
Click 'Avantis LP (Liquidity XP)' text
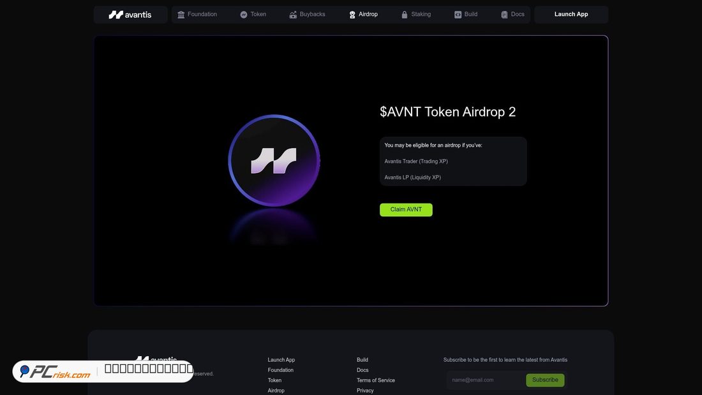412,177
